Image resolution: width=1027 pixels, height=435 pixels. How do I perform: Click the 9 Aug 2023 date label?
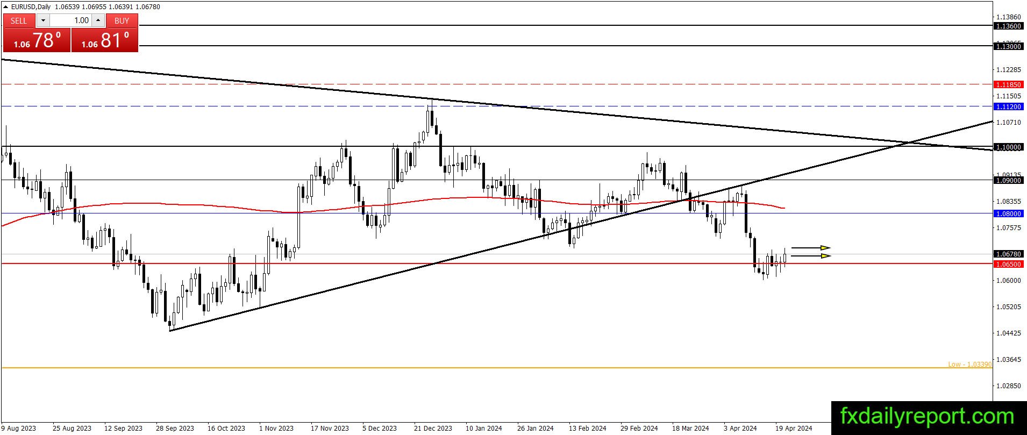tap(19, 429)
